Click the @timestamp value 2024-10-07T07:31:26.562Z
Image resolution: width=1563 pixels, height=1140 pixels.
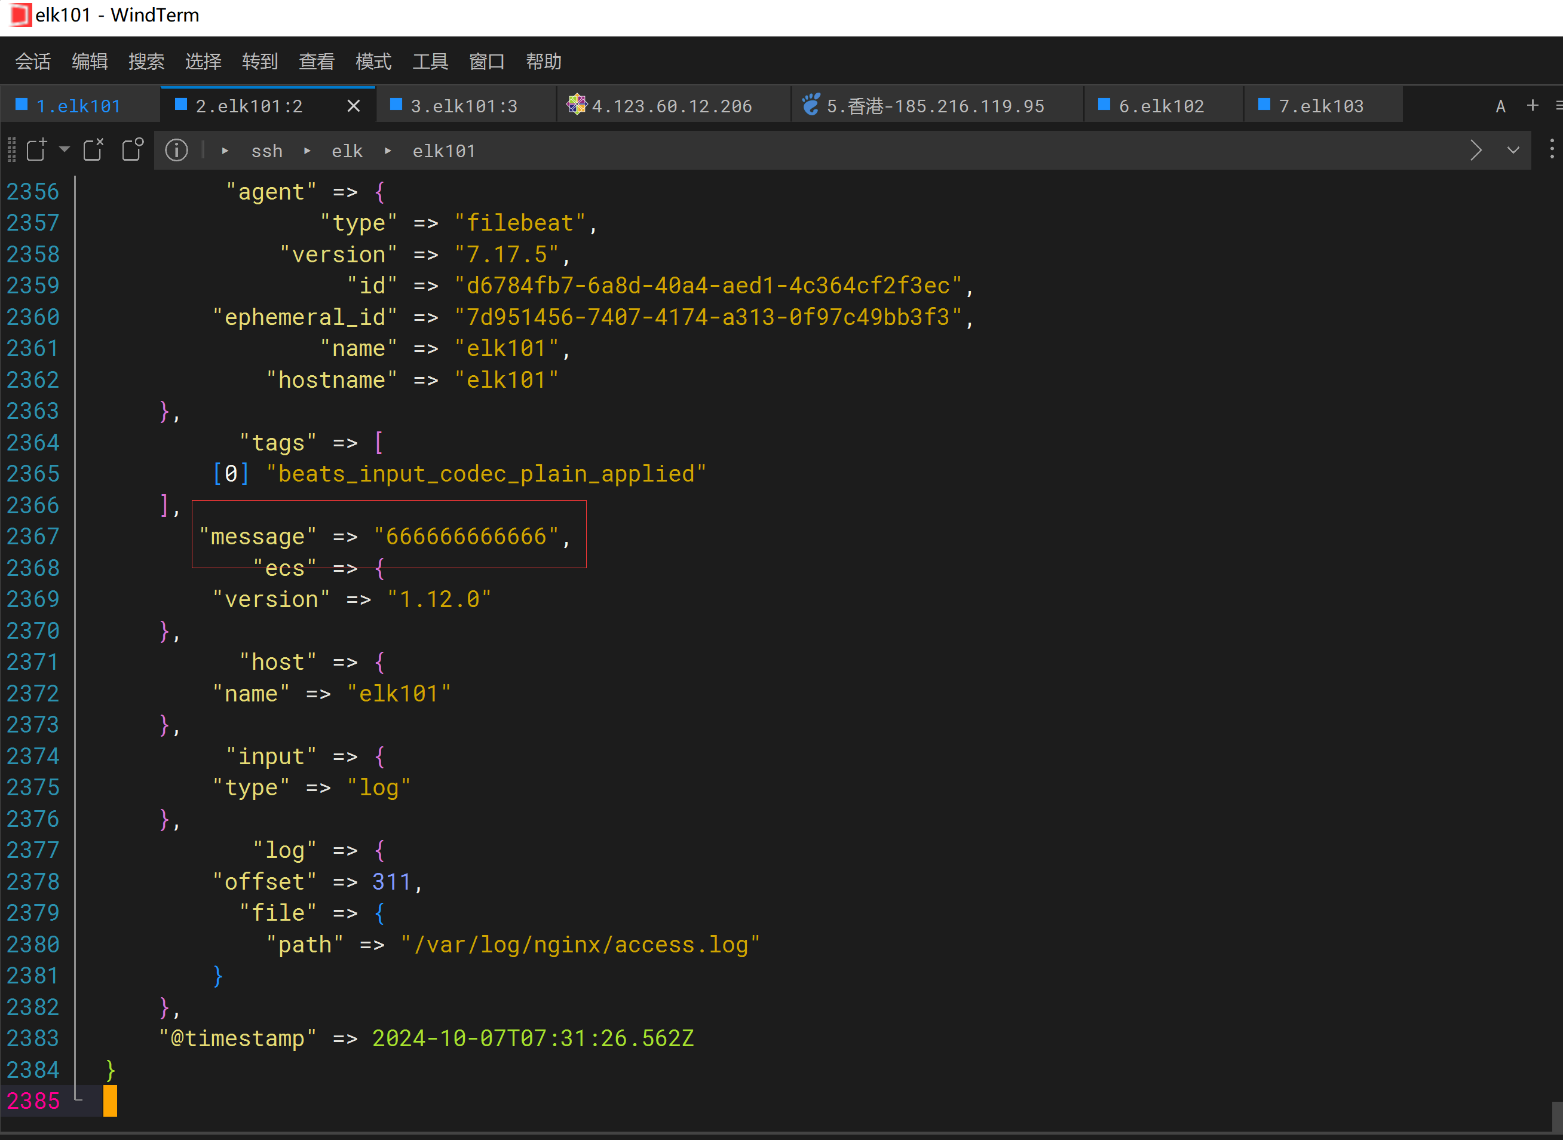(x=533, y=1038)
